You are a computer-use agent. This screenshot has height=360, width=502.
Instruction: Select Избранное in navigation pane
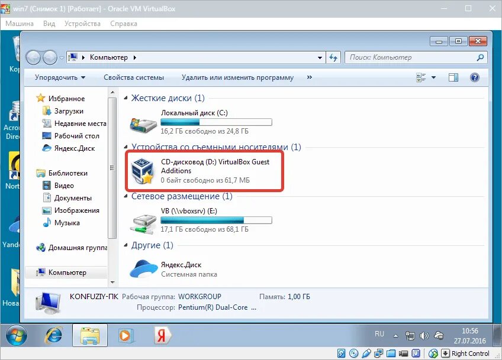(61, 99)
